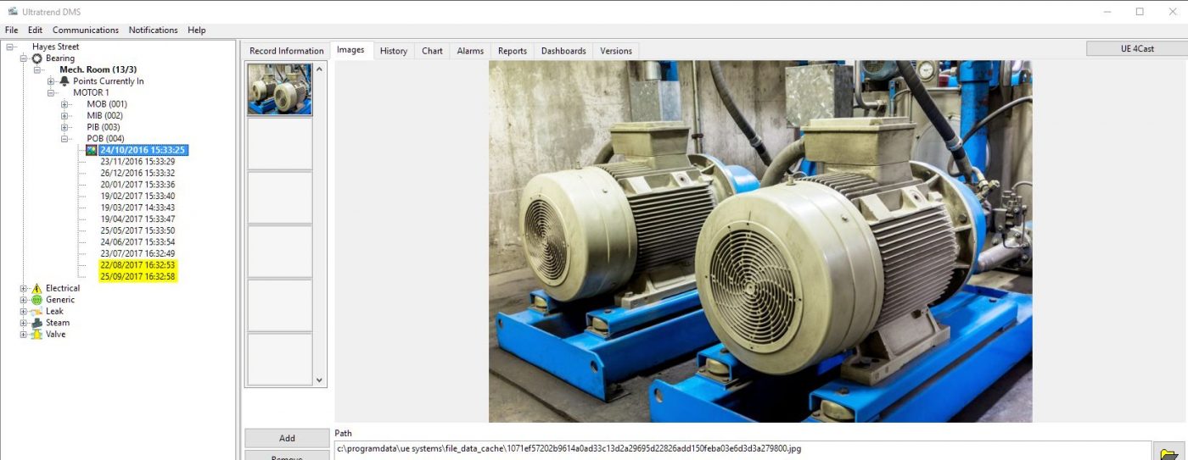Select the highlighted 25/09/2017 16:32:58 record

[137, 277]
